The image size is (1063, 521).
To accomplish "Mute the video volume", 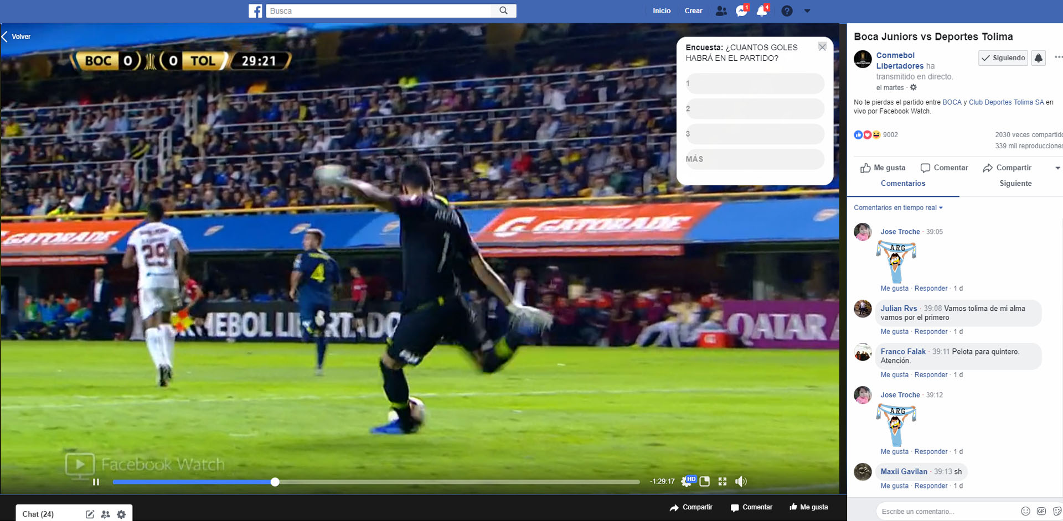I will click(x=741, y=482).
